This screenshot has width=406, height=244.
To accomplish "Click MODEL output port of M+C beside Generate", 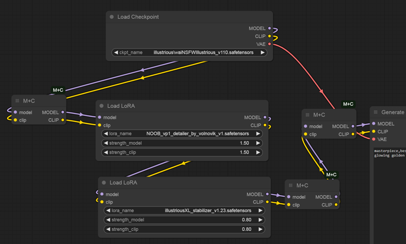I will [353, 126].
